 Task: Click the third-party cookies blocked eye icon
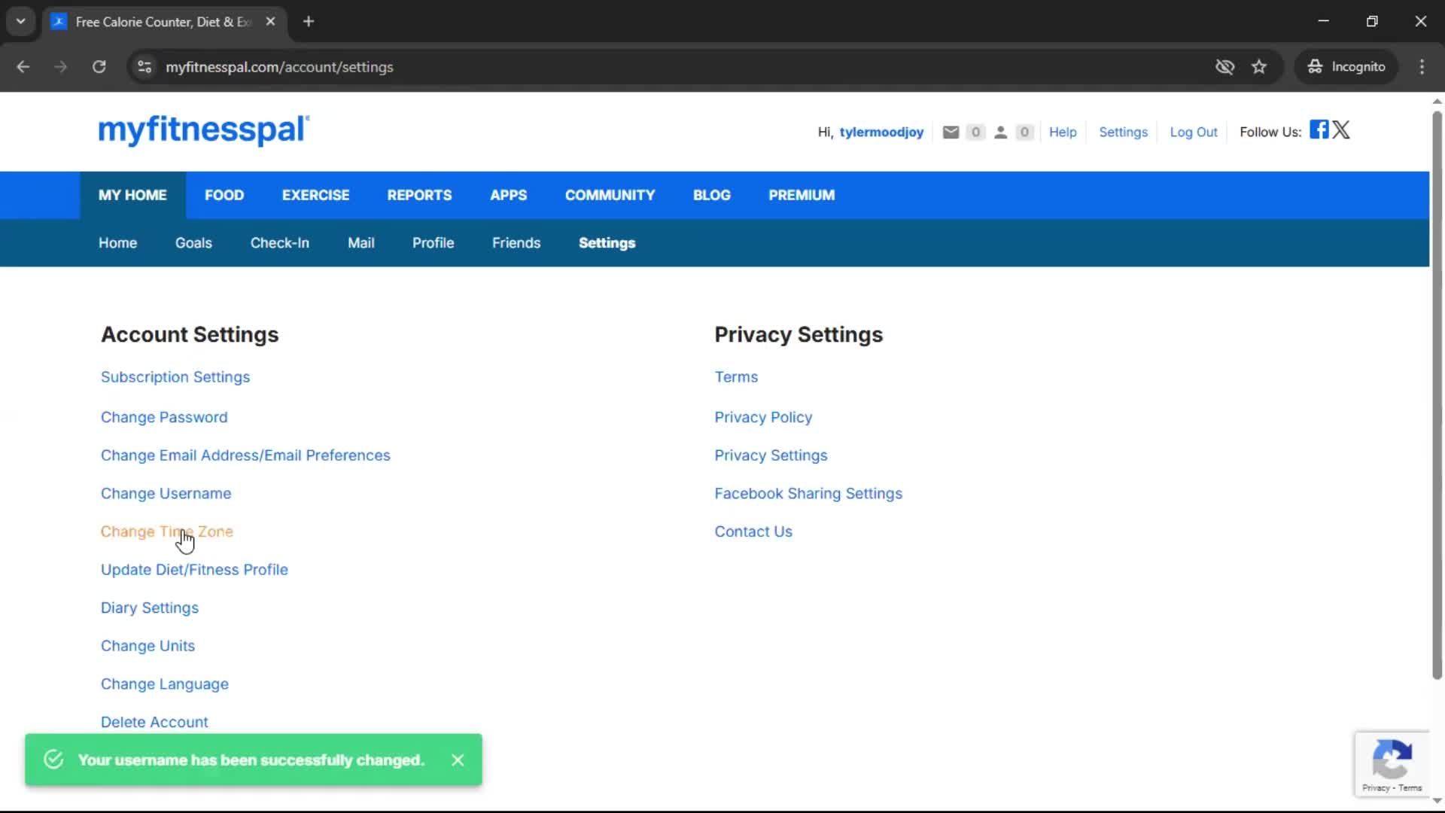coord(1224,67)
